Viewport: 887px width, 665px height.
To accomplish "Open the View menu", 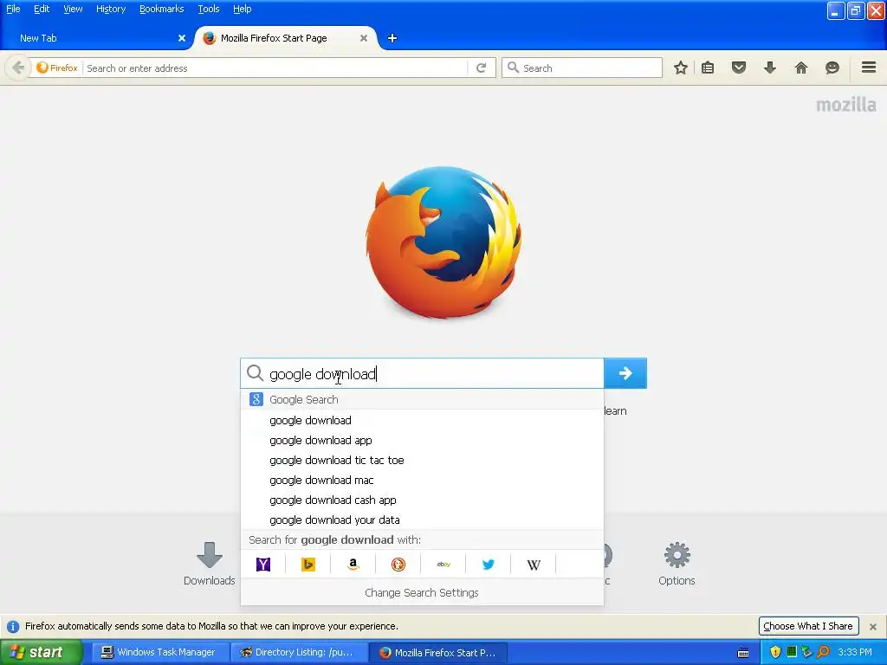I will coord(73,9).
